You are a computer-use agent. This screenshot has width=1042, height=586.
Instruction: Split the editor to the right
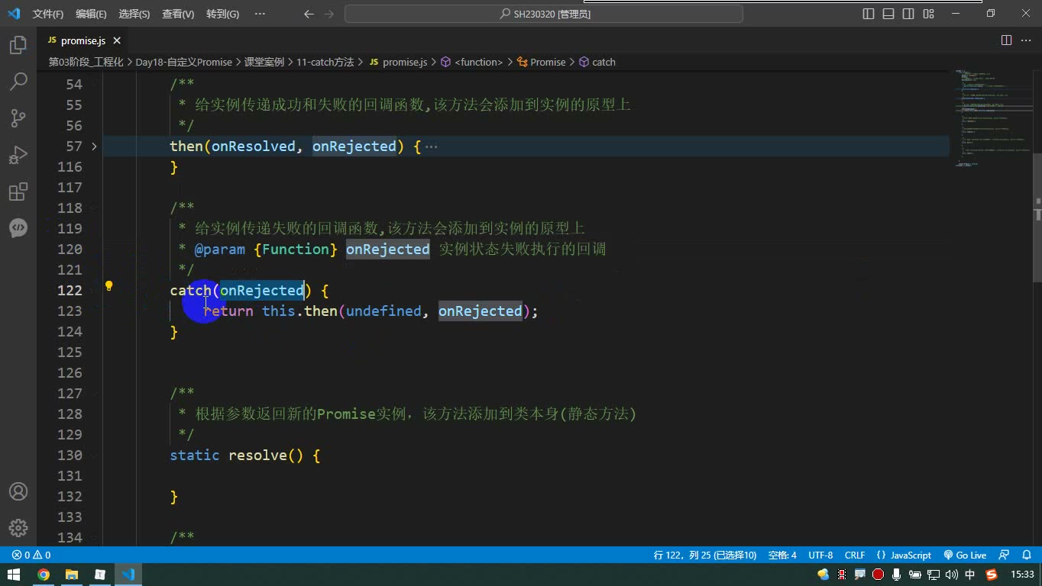(1007, 40)
